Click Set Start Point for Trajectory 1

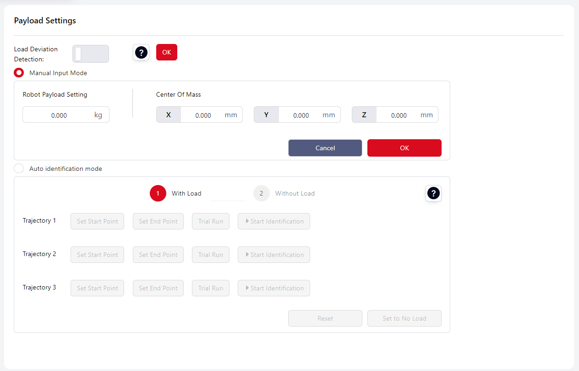click(x=97, y=221)
